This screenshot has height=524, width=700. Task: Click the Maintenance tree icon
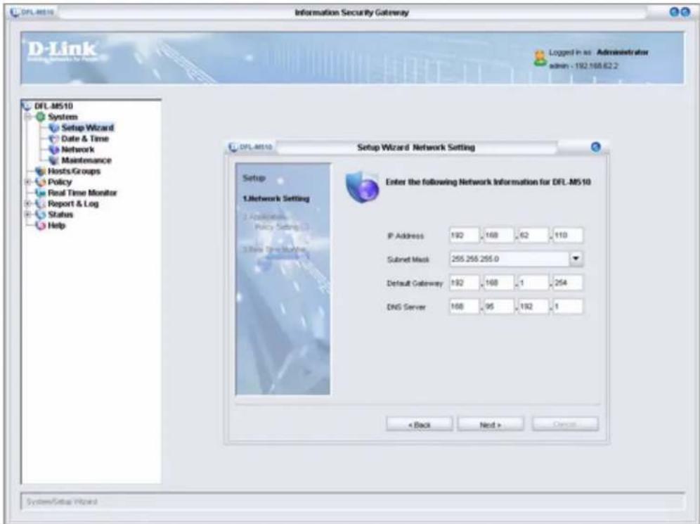tap(54, 160)
